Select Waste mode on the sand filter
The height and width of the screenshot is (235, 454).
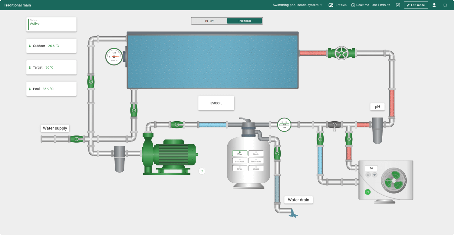[x=256, y=153]
